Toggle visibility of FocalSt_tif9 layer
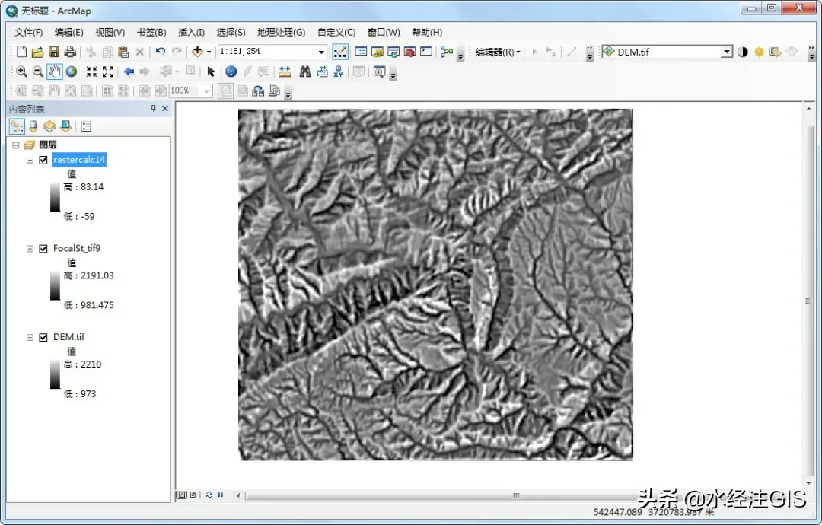Image resolution: width=822 pixels, height=525 pixels. pyautogui.click(x=43, y=249)
